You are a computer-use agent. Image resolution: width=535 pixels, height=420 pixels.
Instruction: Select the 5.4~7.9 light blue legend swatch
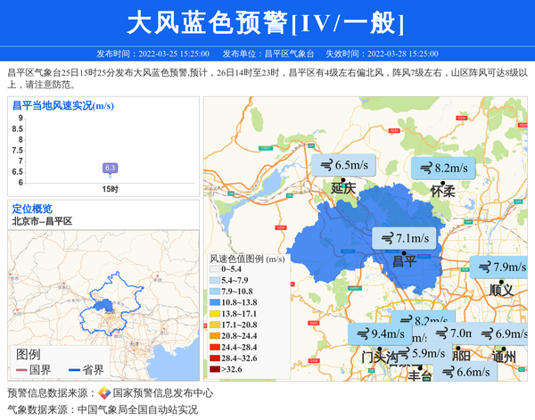[x=215, y=280]
